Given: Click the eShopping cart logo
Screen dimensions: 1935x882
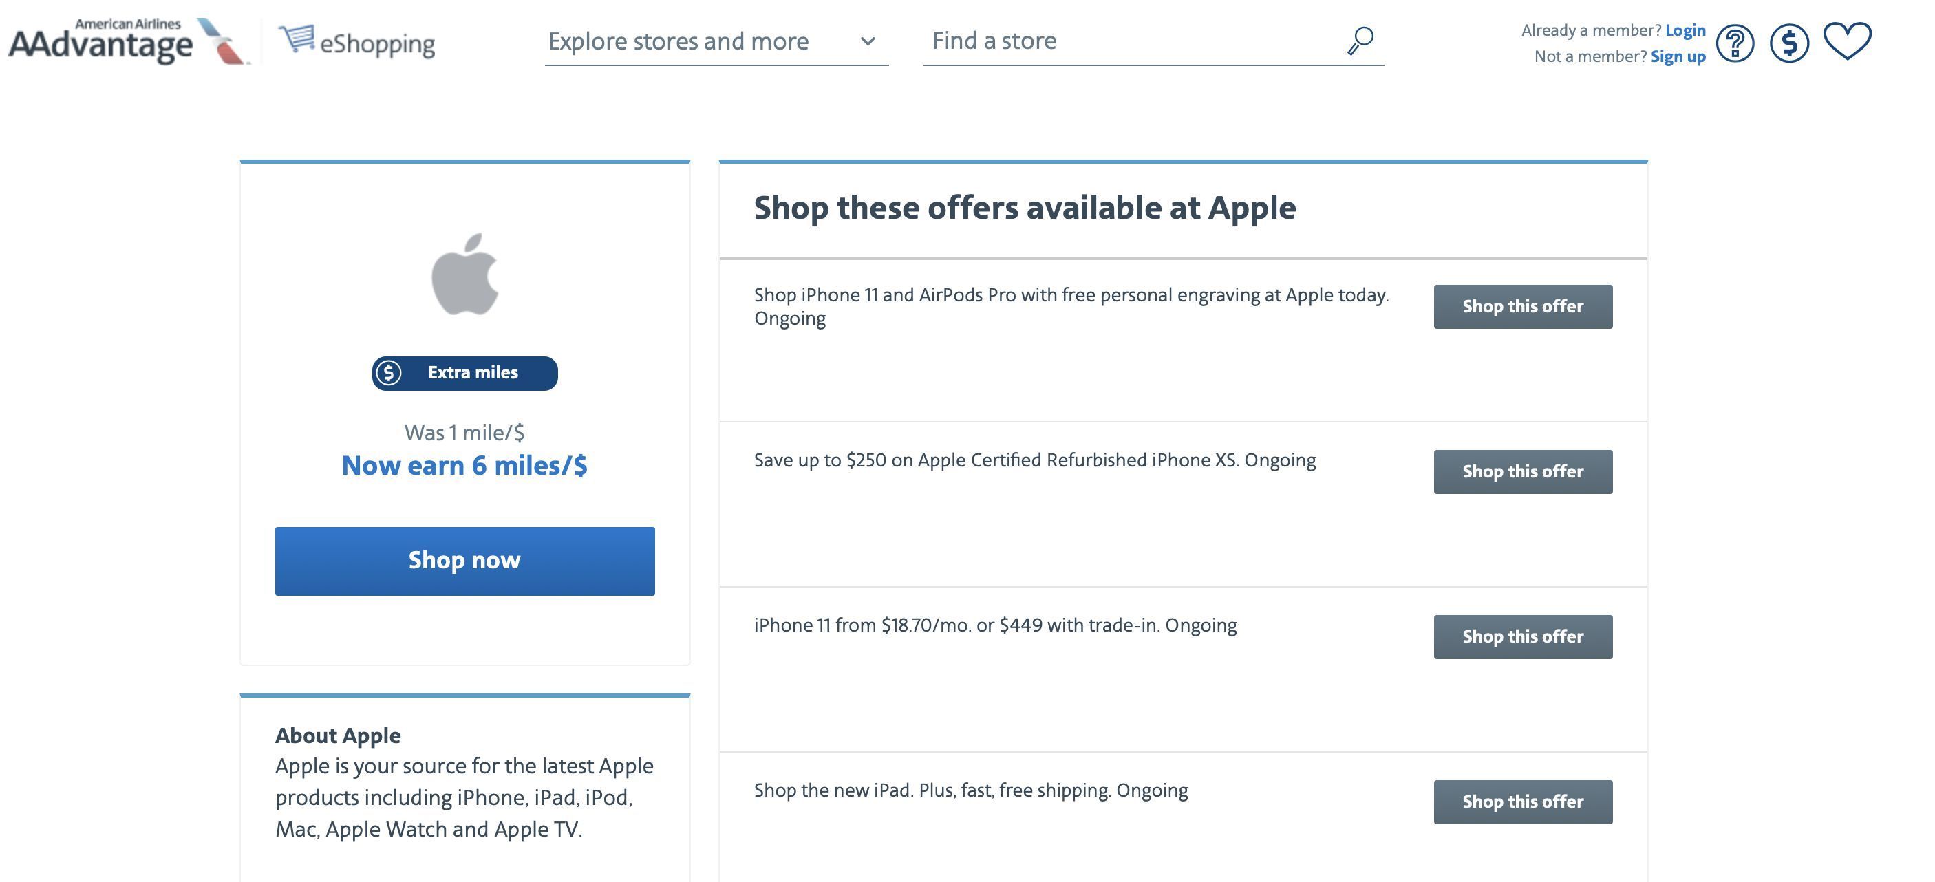Looking at the screenshot, I should tap(357, 41).
